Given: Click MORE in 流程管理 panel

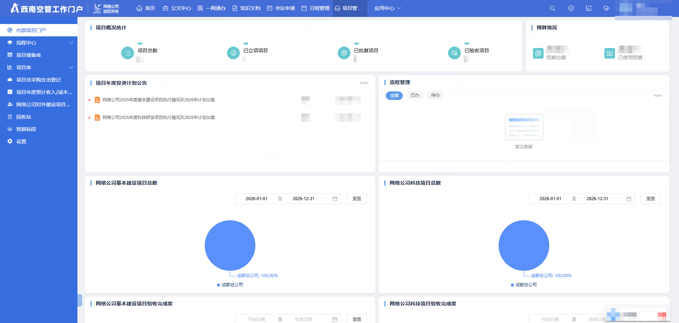Looking at the screenshot, I should click(x=658, y=96).
